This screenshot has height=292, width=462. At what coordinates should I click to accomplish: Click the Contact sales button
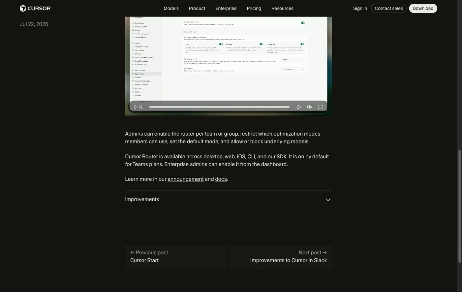point(389,8)
